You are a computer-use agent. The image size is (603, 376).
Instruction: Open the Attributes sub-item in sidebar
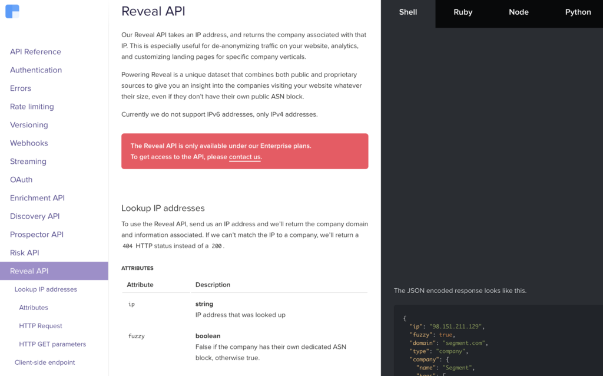34,308
